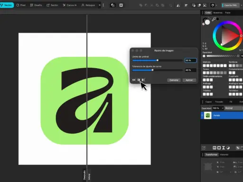The image size is (243, 182).
Task: Click the insert-at-top selection icon in toolbar
Action: tap(199, 5)
